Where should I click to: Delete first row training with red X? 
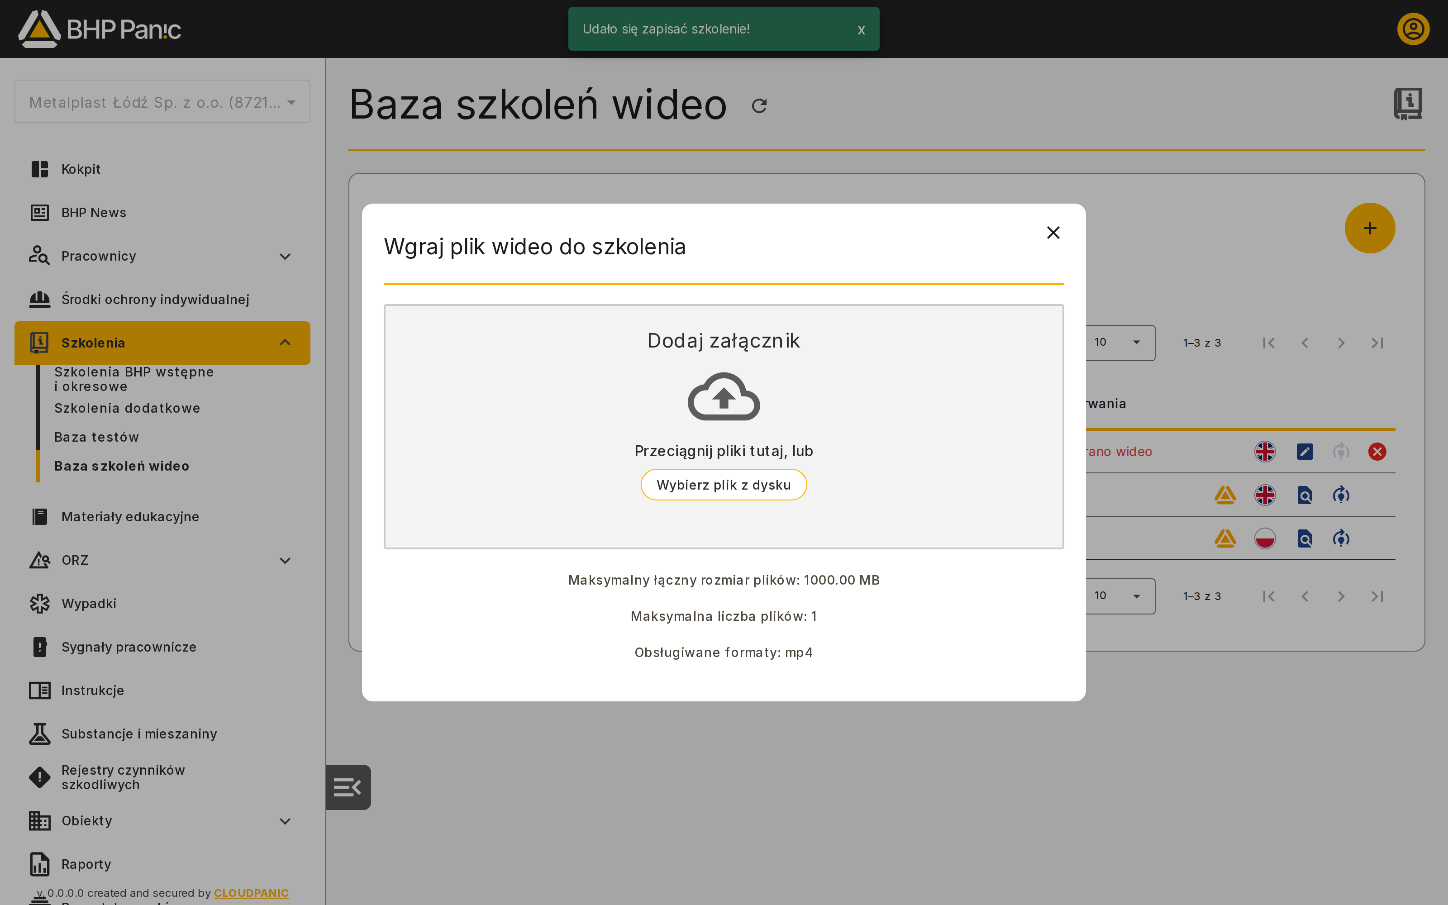point(1377,451)
